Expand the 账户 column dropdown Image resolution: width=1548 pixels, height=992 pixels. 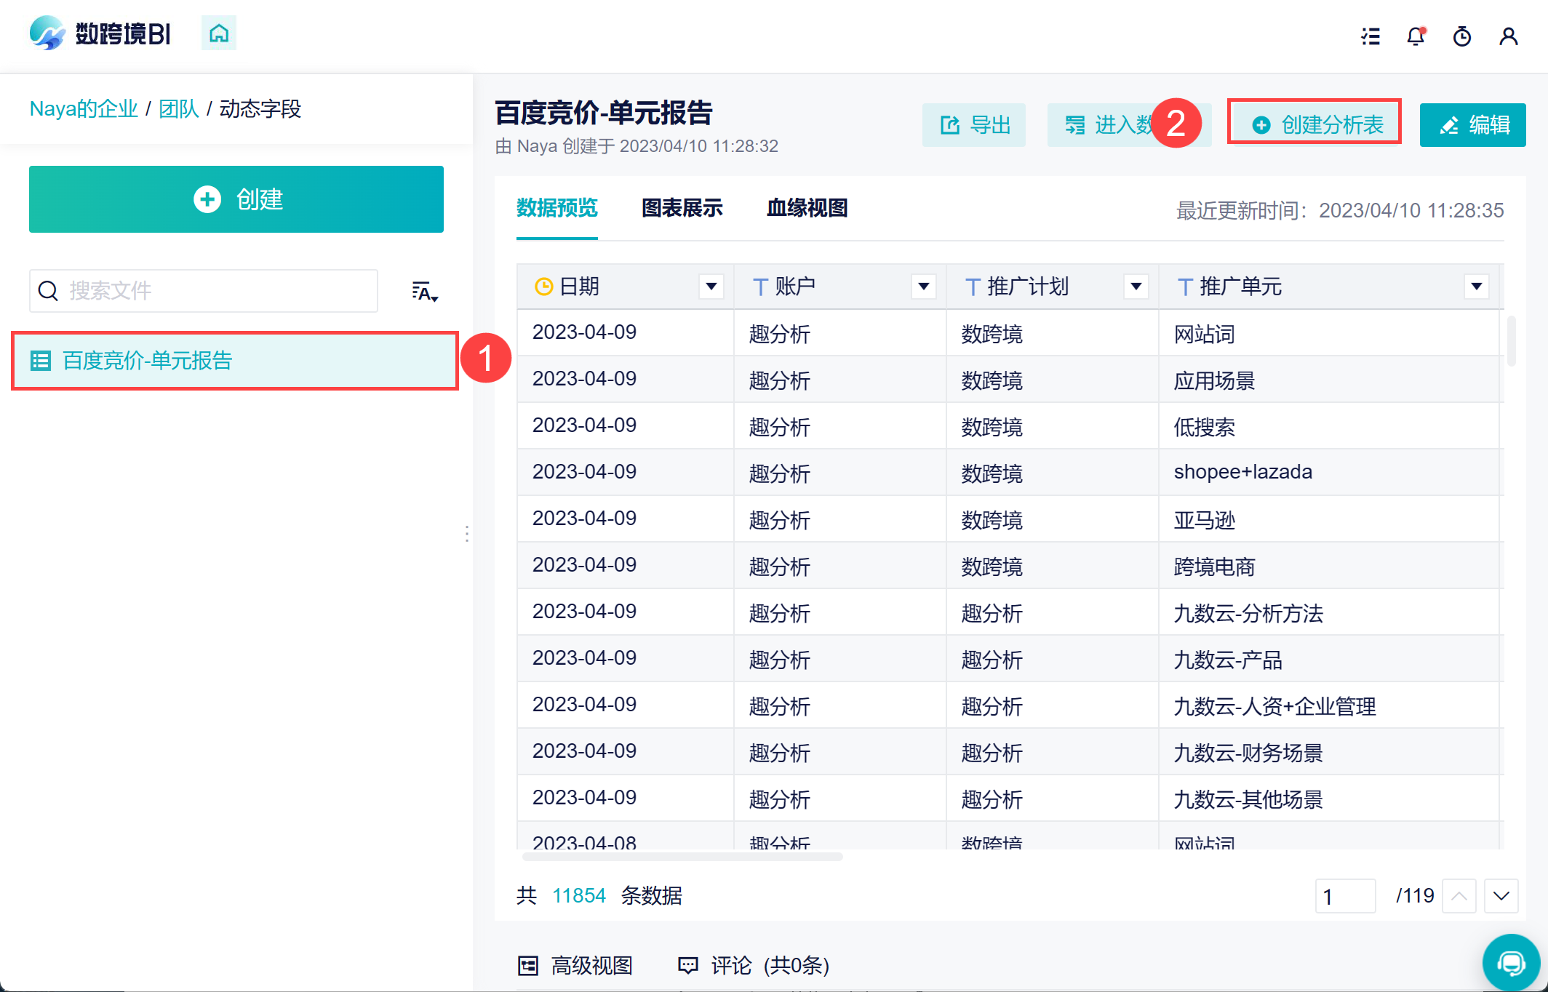(923, 287)
